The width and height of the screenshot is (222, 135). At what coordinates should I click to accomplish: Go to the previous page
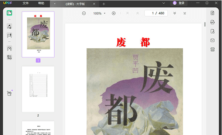click(x=137, y=13)
